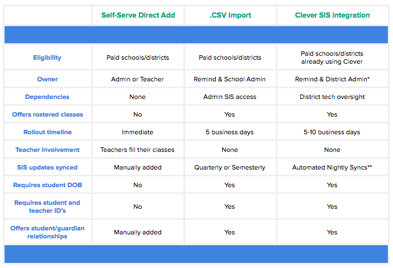Click 'No' in the student DOB row
393x268 pixels.
click(x=138, y=185)
